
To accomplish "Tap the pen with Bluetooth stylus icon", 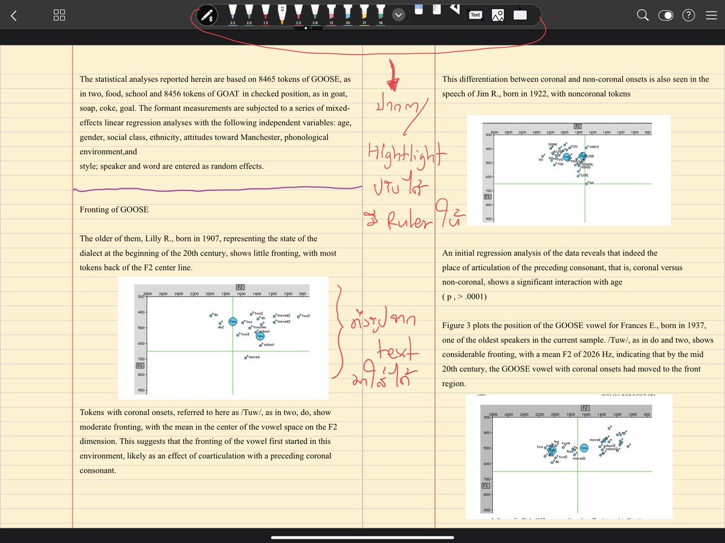I will coord(208,15).
